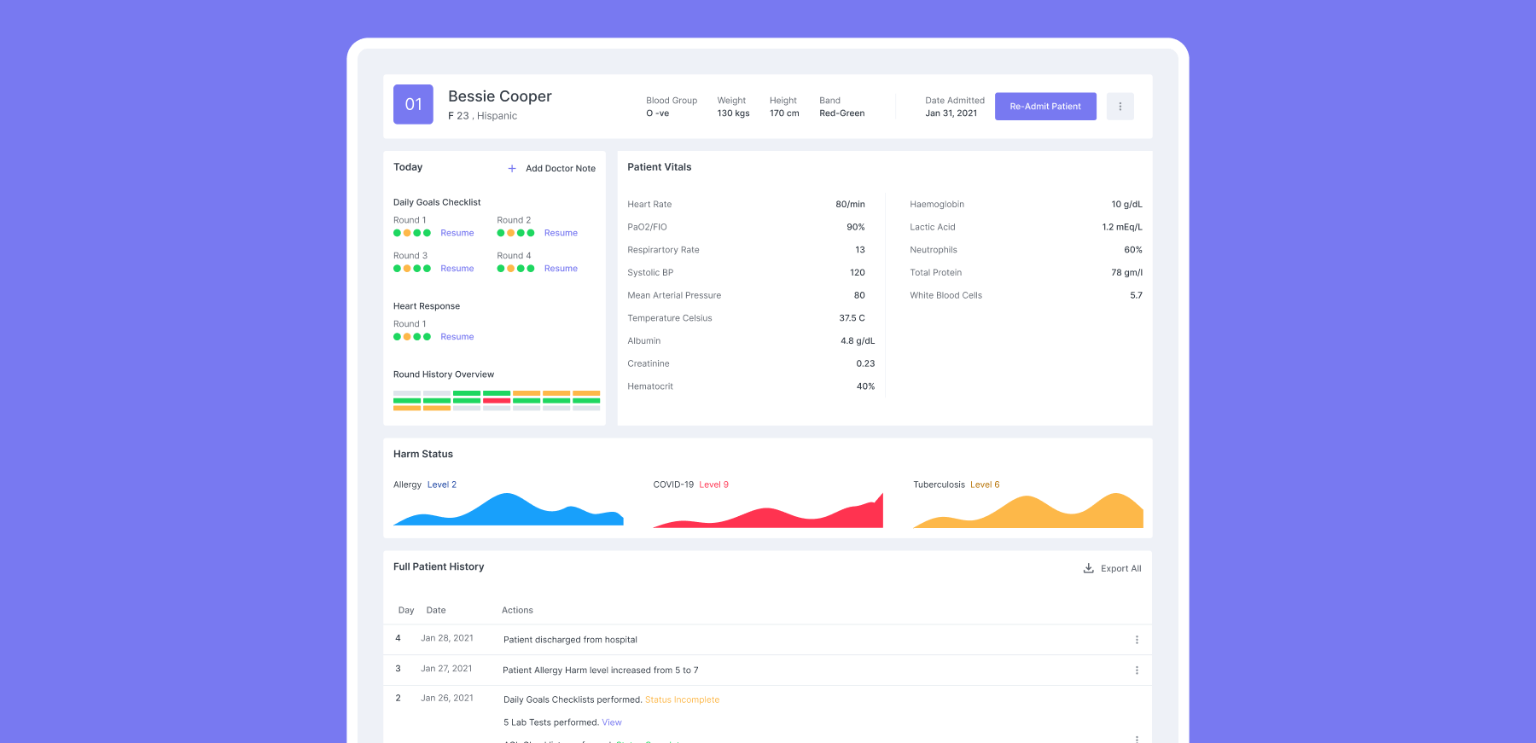Image resolution: width=1536 pixels, height=743 pixels.
Task: Click the Creatinine value 0.23
Action: tap(865, 364)
